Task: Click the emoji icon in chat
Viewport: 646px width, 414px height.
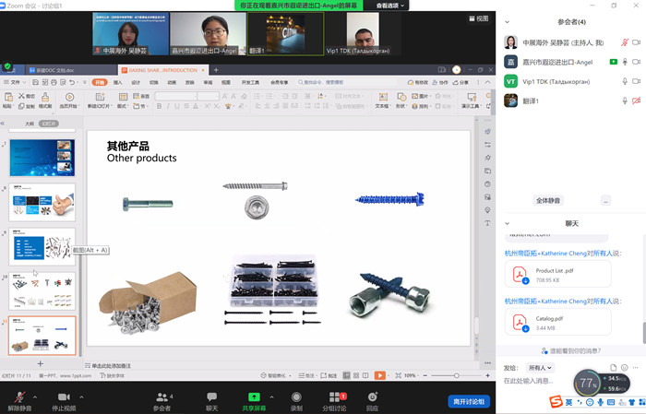Action: 625,368
